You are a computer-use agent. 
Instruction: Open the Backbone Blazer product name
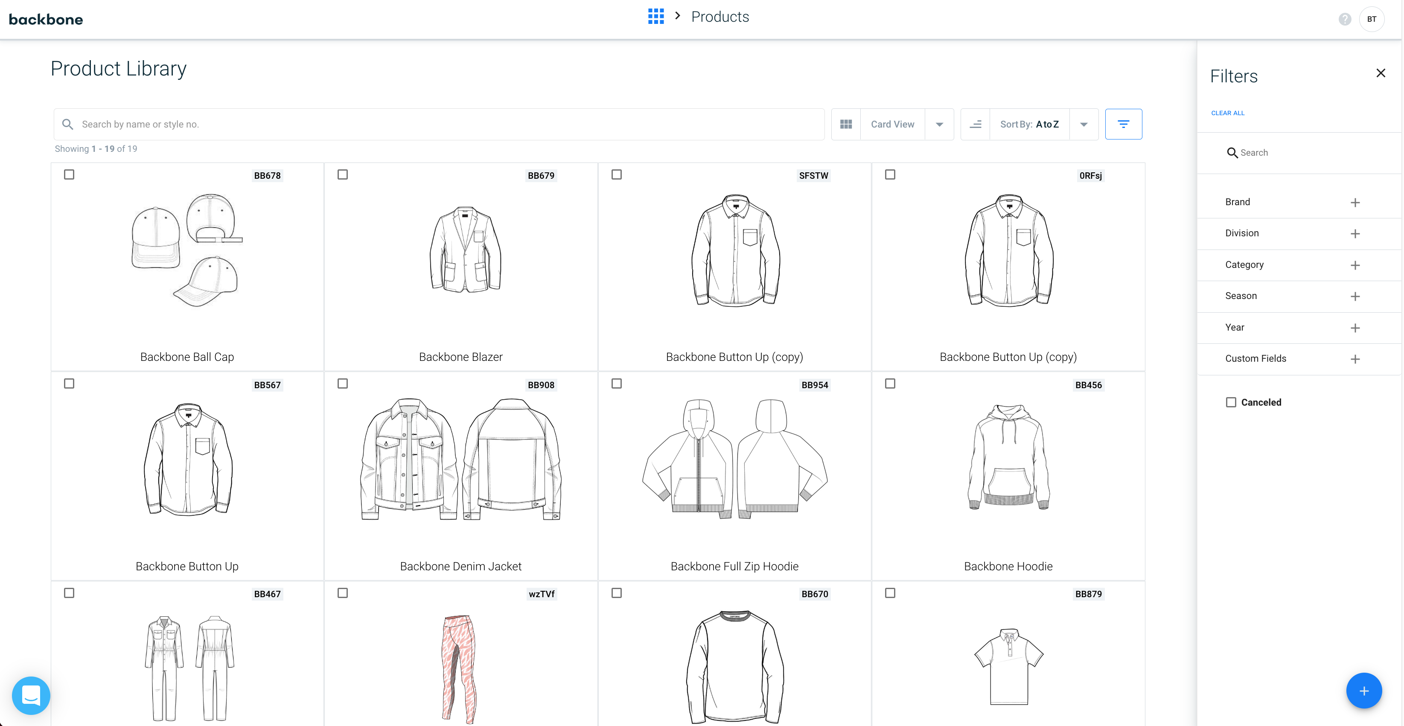(x=460, y=357)
